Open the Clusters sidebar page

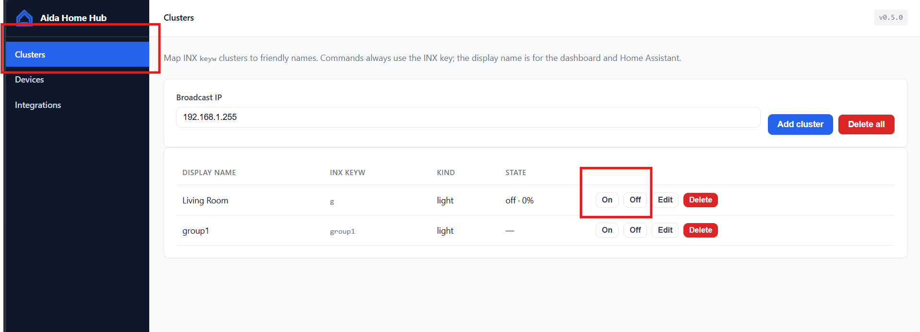[x=77, y=54]
